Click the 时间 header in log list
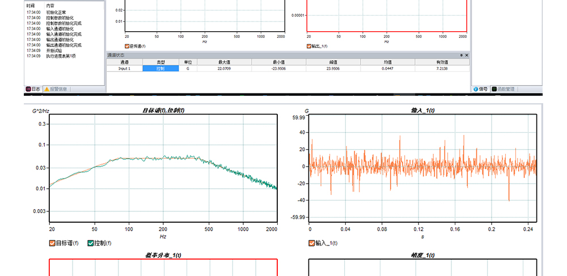 click(x=30, y=5)
